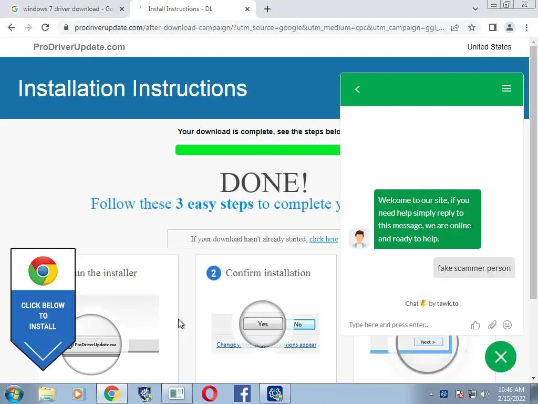
Task: Share this page via the share icon
Action: 455,27
